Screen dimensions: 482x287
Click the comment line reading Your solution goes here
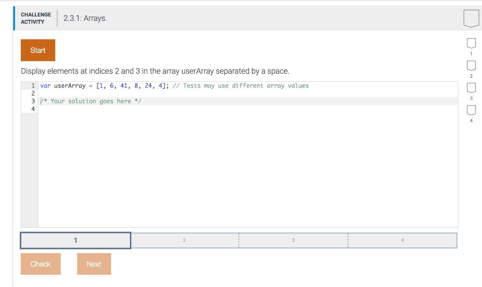coord(91,101)
